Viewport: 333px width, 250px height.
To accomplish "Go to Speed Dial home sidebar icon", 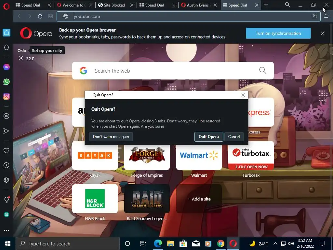I will (7, 33).
